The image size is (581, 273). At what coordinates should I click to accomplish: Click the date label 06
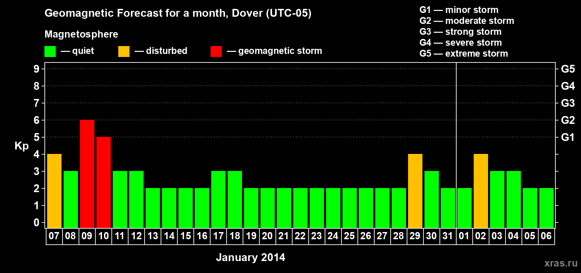click(x=546, y=236)
